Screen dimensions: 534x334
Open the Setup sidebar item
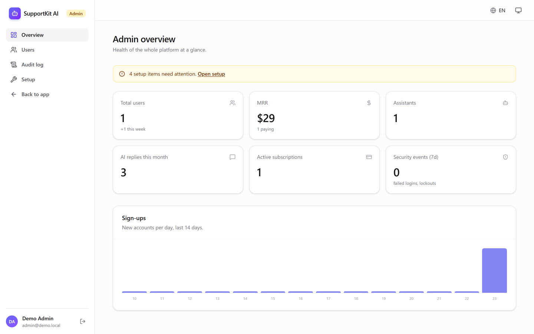coord(47,79)
